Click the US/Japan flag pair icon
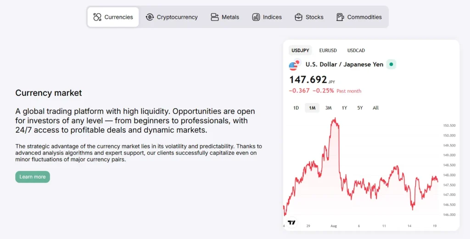Screen dimensions: 470x239 click(294, 65)
